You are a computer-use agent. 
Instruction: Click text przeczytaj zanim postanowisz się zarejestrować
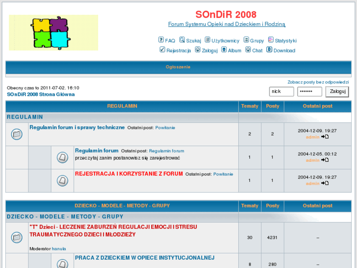tap(128, 158)
